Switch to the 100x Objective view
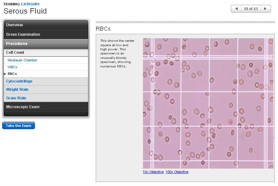278x186 pixels. point(177,172)
